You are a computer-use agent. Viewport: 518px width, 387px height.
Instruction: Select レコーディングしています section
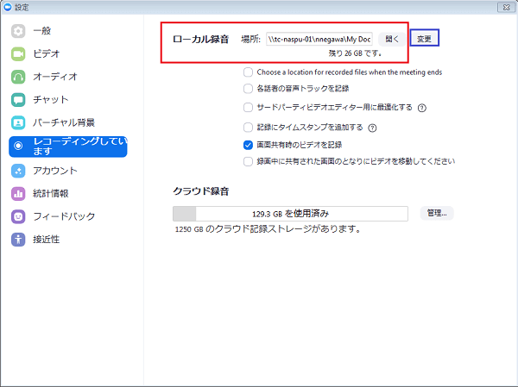click(x=67, y=147)
